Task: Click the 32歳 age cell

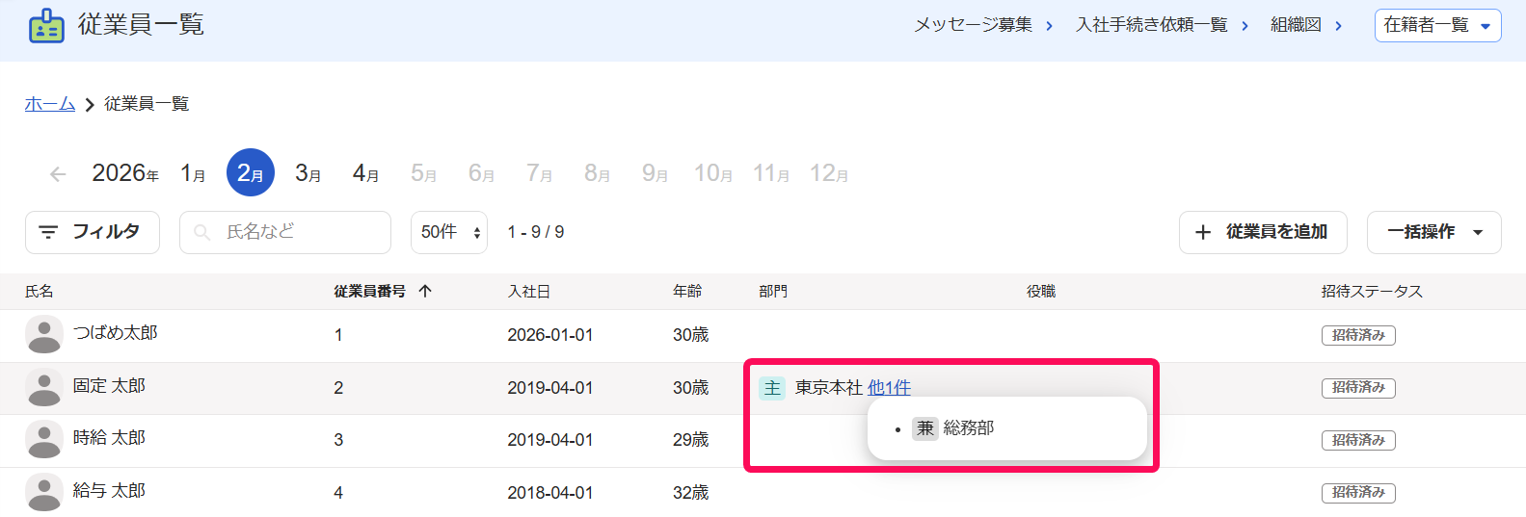Action: (x=691, y=493)
